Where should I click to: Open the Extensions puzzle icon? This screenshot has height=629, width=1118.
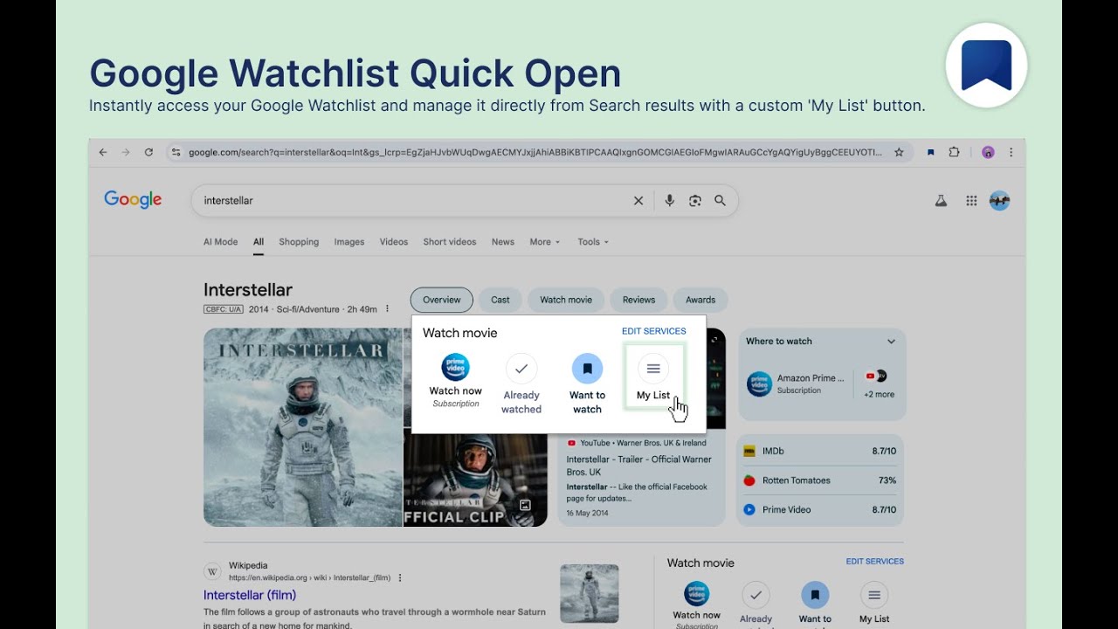954,152
